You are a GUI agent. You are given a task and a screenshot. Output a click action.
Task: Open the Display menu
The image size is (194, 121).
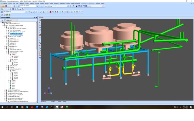[10, 4]
